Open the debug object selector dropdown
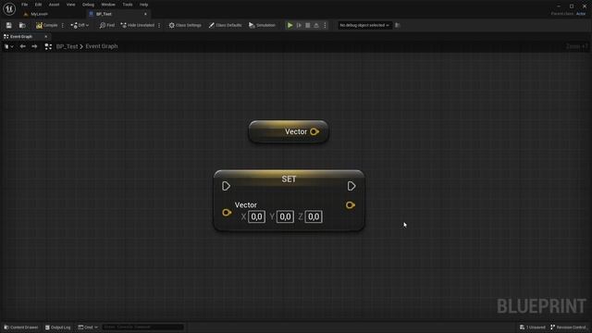This screenshot has height=333, width=592. pyautogui.click(x=364, y=25)
